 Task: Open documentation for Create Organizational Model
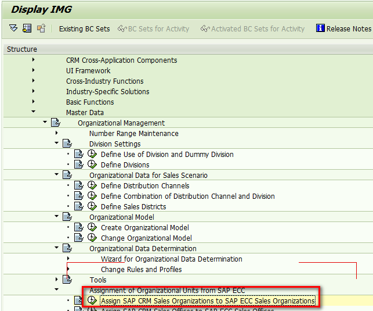click(x=79, y=227)
